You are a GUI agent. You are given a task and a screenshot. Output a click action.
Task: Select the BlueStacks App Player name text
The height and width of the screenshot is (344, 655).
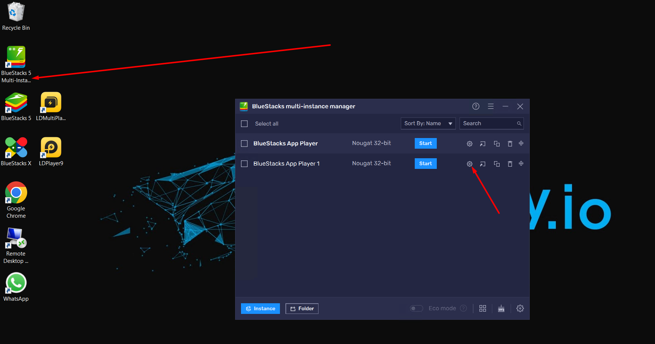tap(285, 143)
